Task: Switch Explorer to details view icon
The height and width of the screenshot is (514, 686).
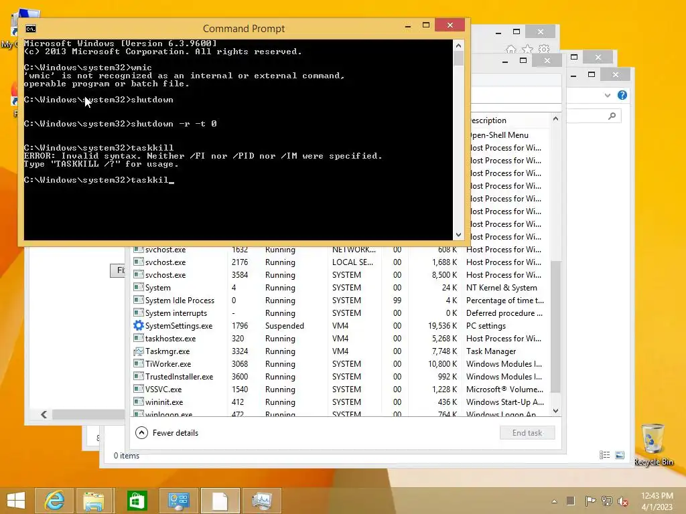Action: tap(605, 455)
